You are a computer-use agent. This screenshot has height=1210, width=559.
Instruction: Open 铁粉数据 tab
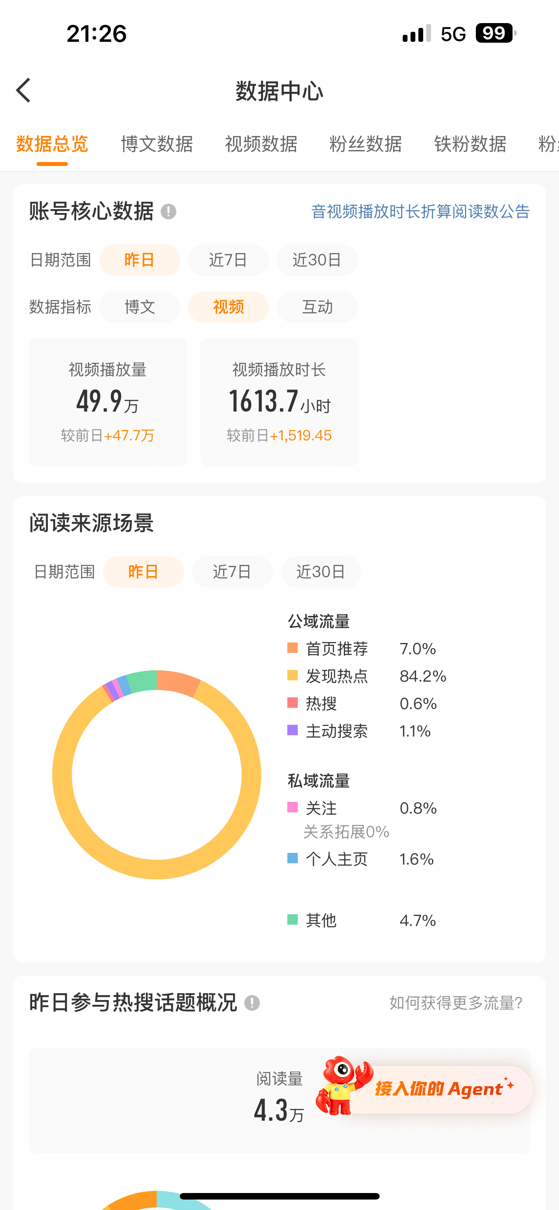pos(470,144)
